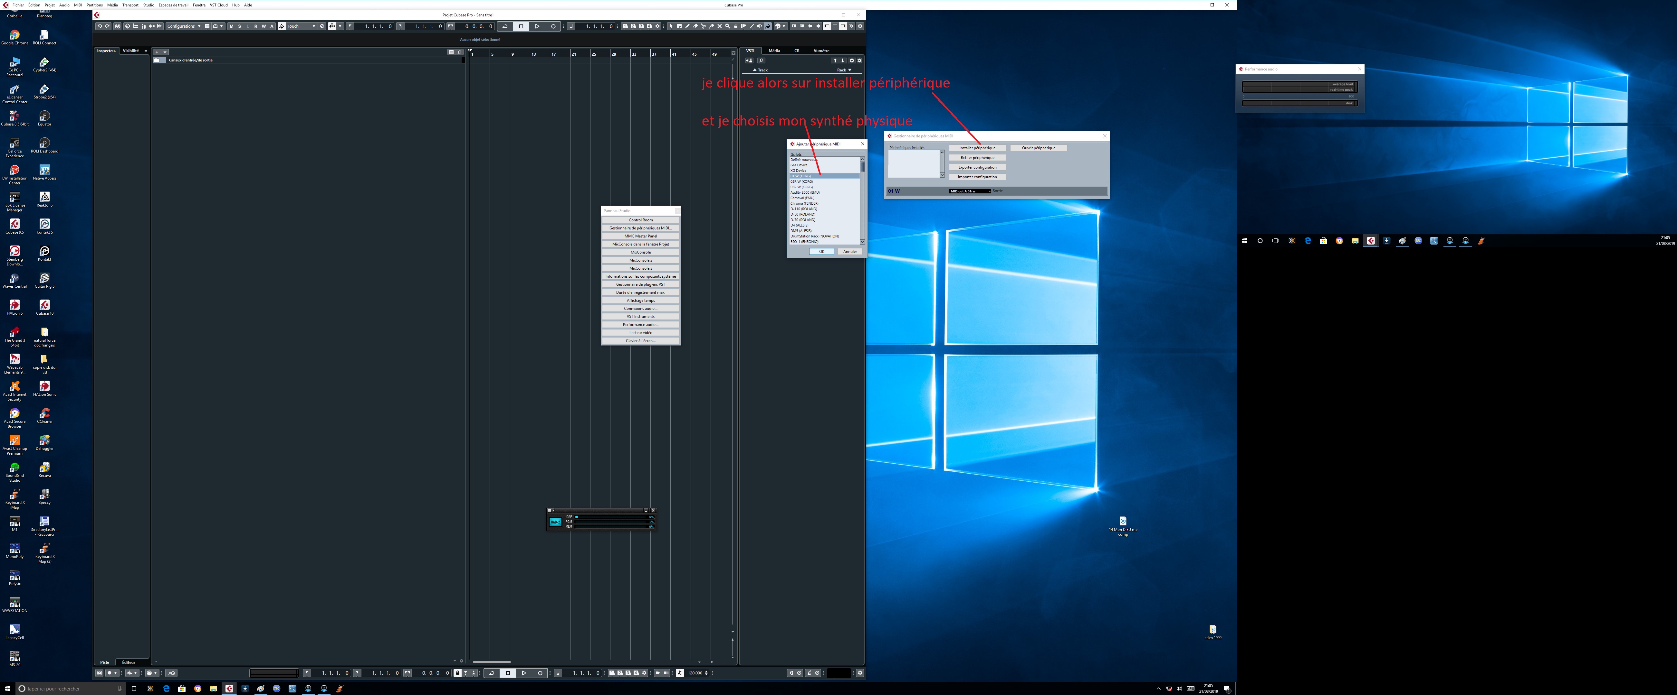
Task: Toggle global Write (W) automation button
Action: (x=264, y=26)
